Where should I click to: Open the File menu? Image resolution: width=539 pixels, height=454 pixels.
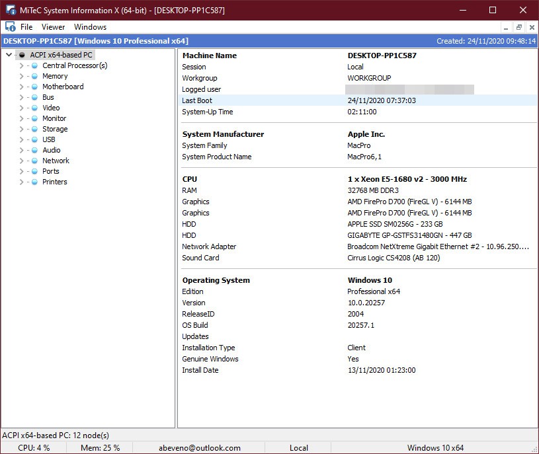(x=26, y=27)
